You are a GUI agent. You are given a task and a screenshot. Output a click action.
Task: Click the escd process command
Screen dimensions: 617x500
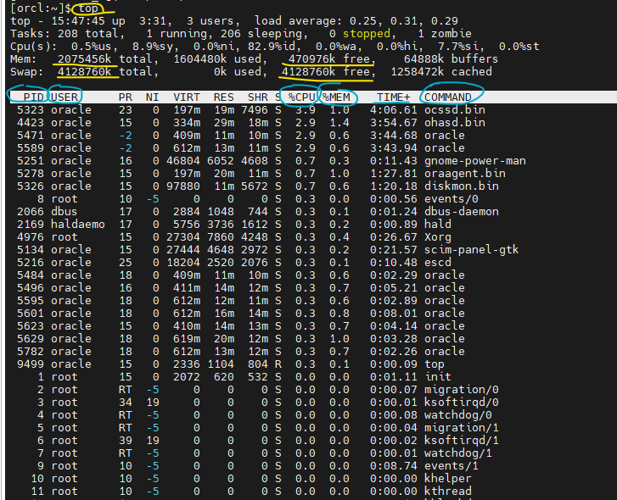pos(438,263)
